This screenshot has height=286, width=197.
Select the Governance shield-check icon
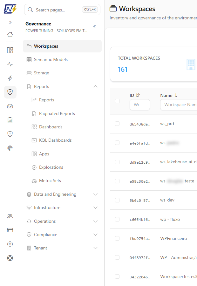point(10,92)
